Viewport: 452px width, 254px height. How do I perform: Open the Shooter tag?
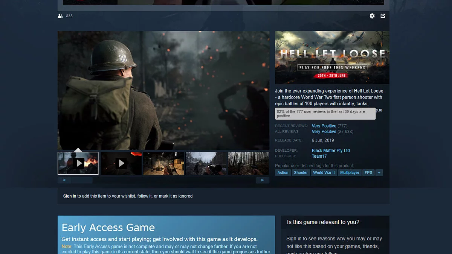[x=301, y=173]
